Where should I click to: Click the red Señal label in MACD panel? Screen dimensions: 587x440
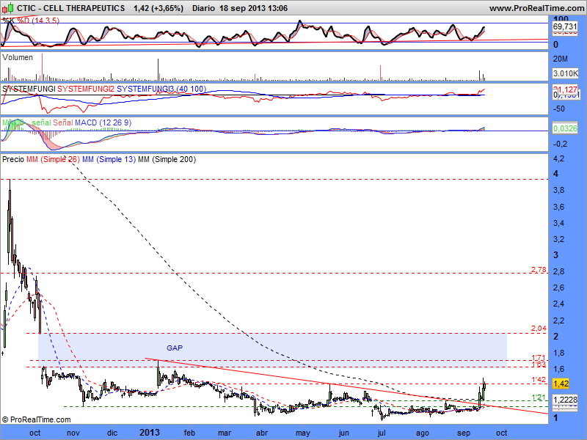click(63, 122)
